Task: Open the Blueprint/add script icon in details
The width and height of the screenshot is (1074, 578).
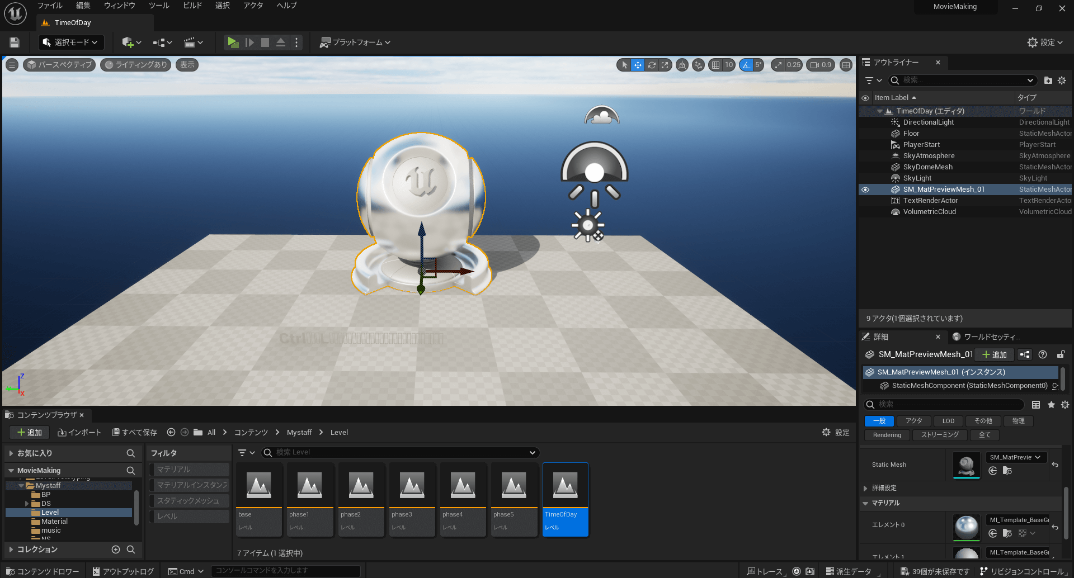Action: tap(1025, 354)
